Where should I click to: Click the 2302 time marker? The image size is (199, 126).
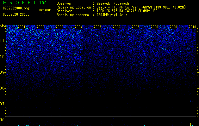coord(40,27)
